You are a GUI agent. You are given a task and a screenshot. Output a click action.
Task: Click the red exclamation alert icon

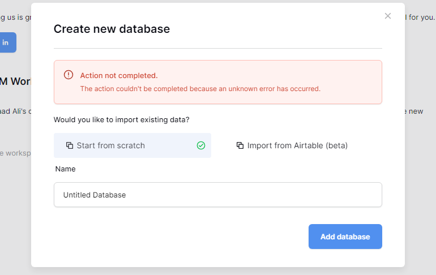[69, 75]
